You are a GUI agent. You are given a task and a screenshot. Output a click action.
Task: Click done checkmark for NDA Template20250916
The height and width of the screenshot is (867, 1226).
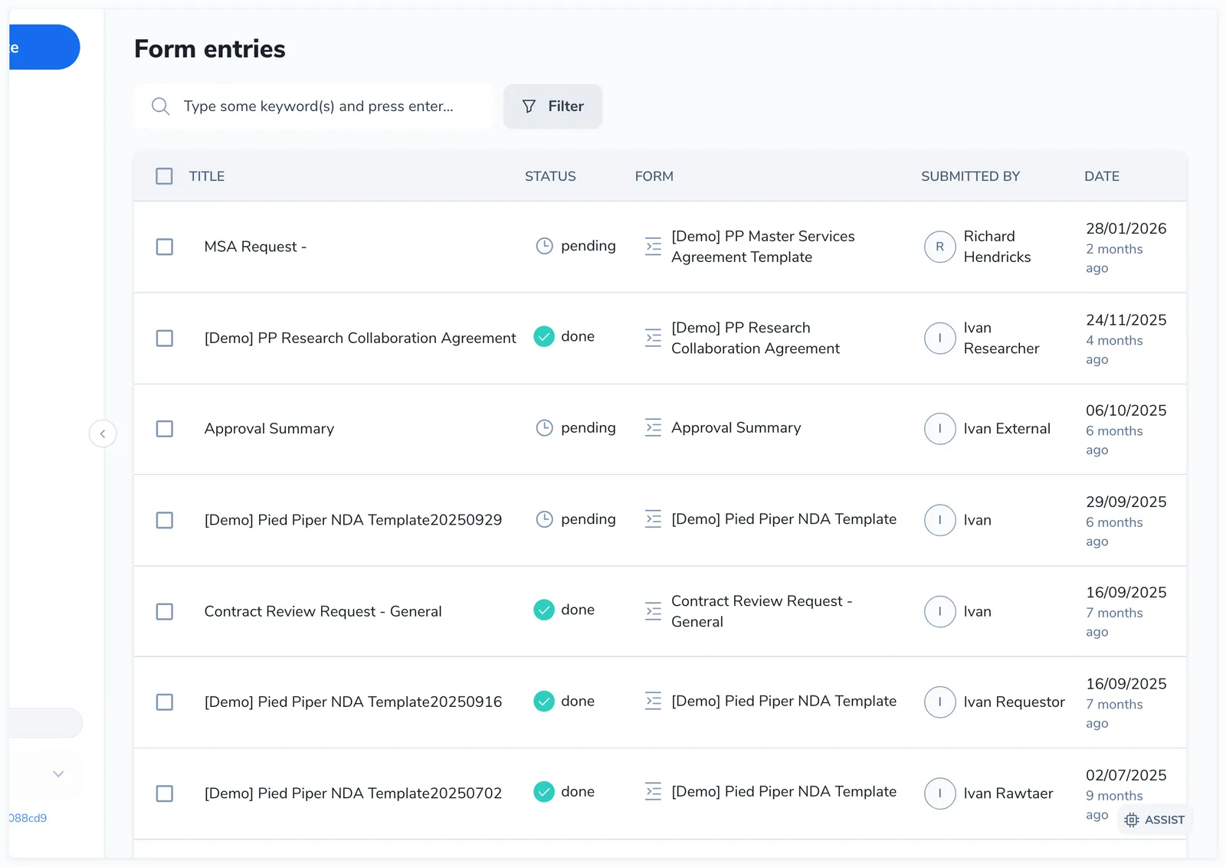click(x=544, y=701)
